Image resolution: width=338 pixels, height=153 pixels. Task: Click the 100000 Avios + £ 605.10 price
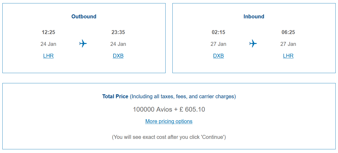pyautogui.click(x=169, y=109)
